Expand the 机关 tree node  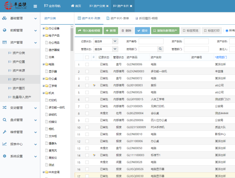44,93
